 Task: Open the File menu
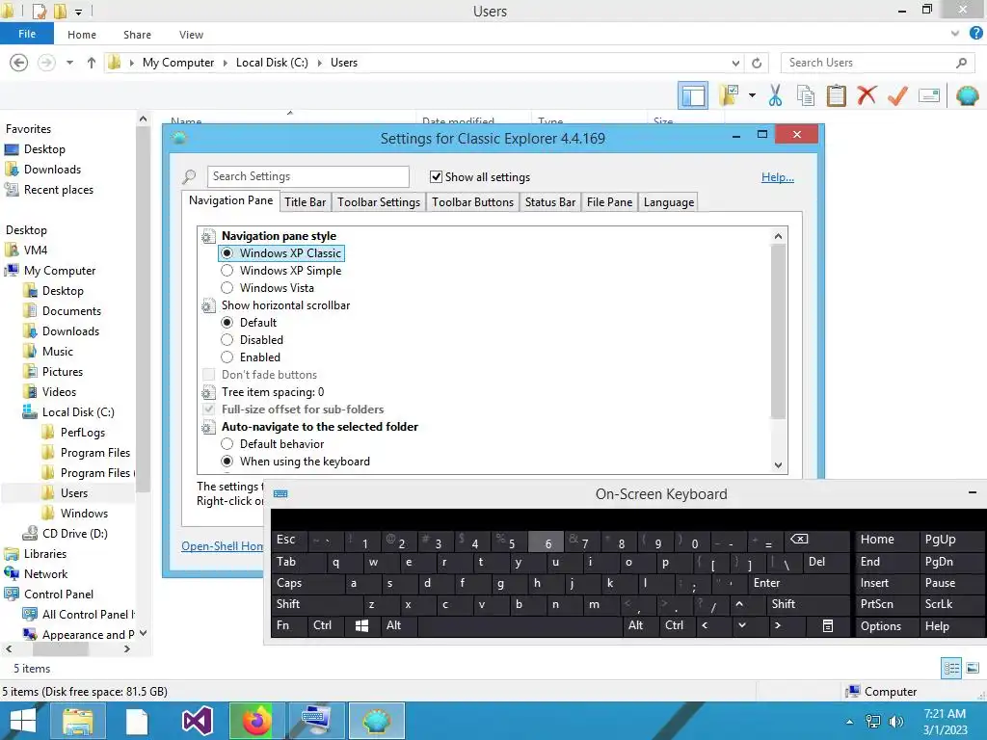(x=26, y=34)
